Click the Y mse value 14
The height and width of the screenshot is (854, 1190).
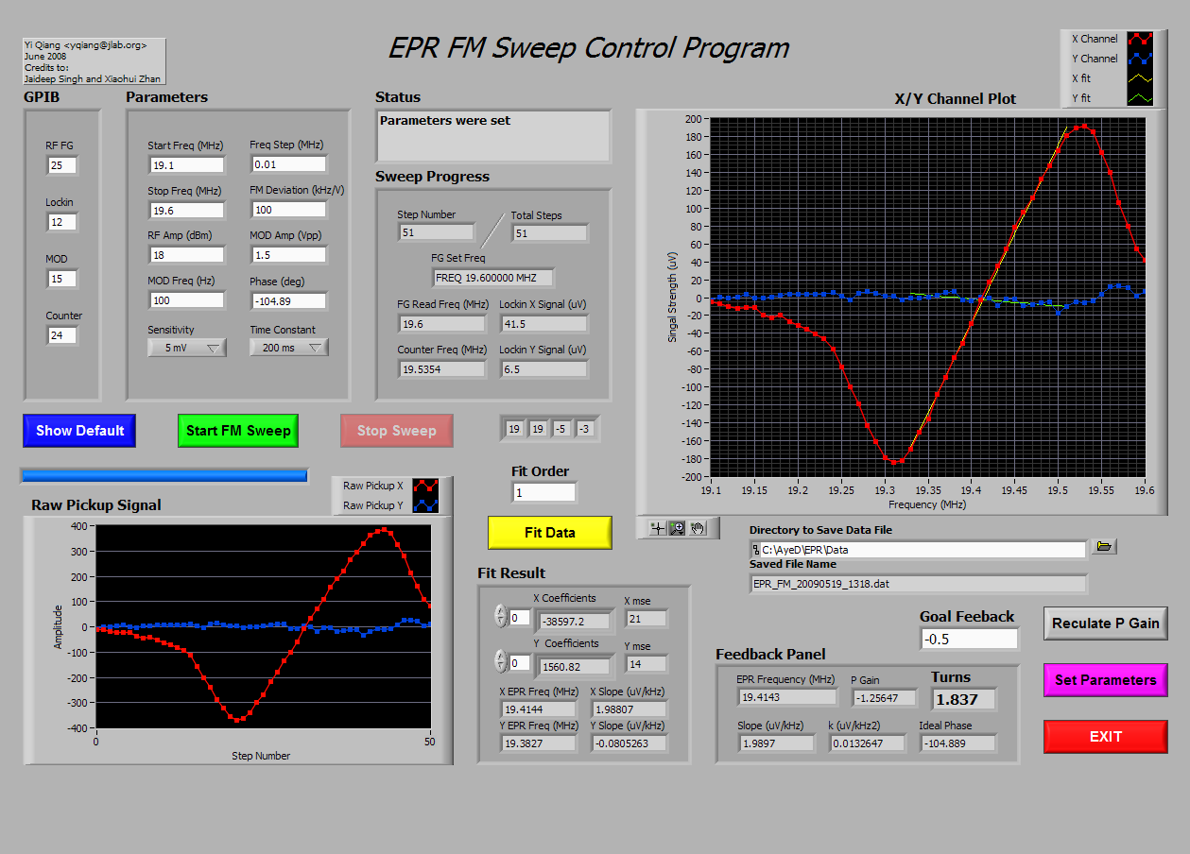647,664
